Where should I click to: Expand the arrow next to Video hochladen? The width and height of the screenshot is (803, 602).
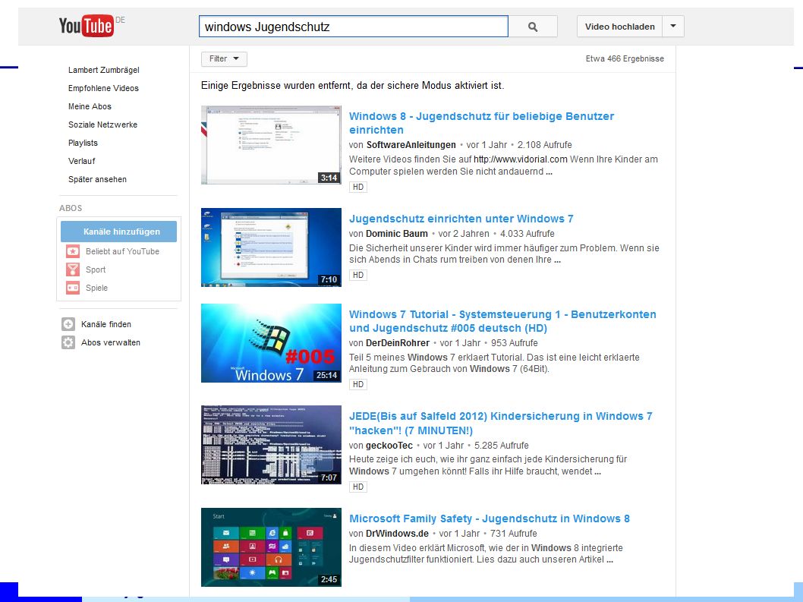point(673,26)
